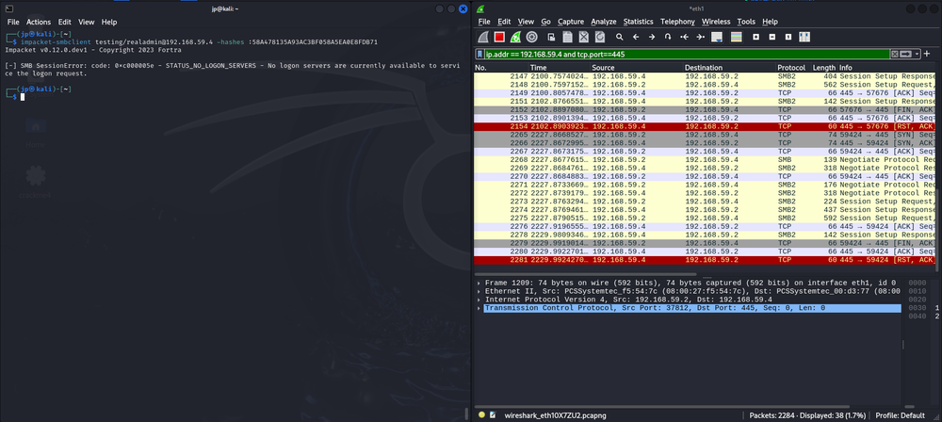Zoom out the Wireshark text
942x422 pixels.
click(772, 37)
